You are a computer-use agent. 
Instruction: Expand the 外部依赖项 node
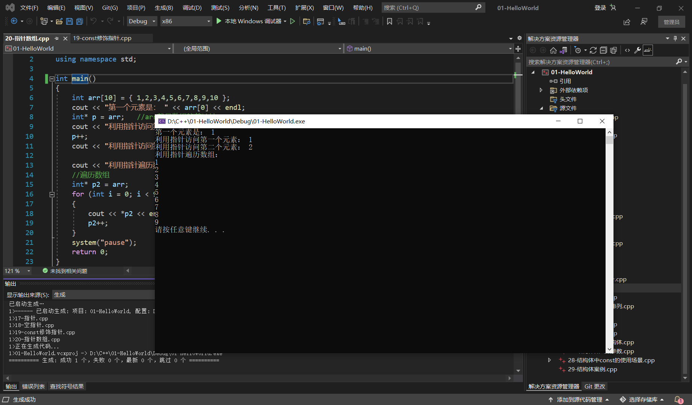pos(541,90)
